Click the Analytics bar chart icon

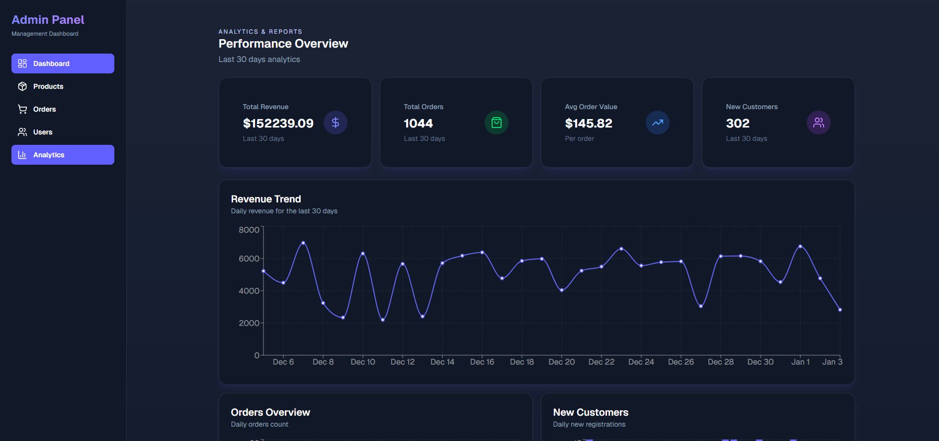[x=22, y=155]
